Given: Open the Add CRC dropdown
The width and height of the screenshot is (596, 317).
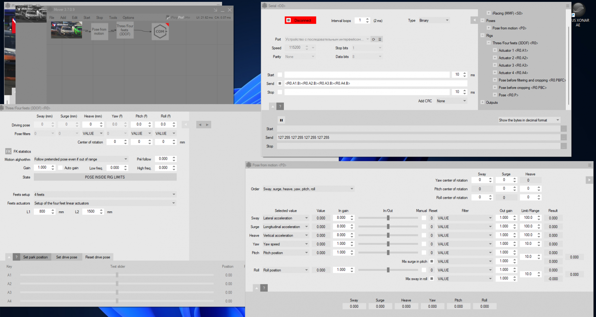Looking at the screenshot, I should (451, 101).
